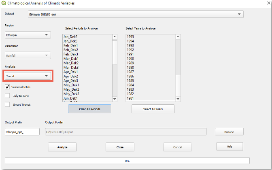
Task: Open Help for climatological analysis
Action: tap(229, 146)
